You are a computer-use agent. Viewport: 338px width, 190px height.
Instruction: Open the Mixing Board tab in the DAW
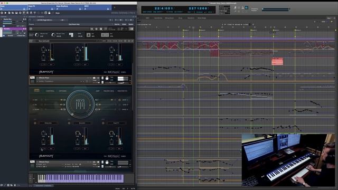pos(169,18)
